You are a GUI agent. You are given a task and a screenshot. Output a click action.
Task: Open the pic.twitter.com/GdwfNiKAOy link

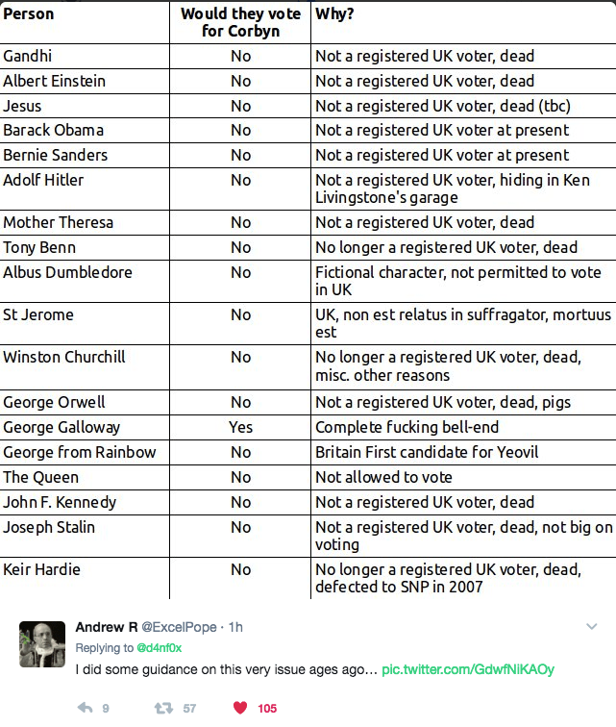point(467,668)
